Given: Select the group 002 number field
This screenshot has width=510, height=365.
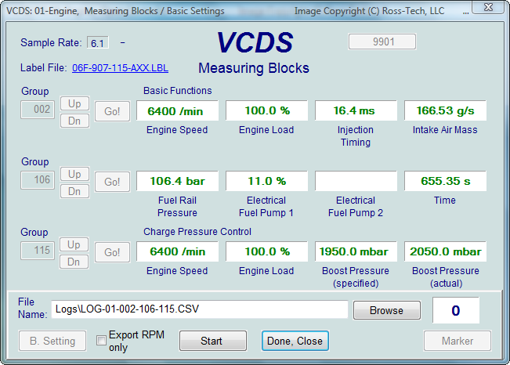Looking at the screenshot, I should [x=38, y=110].
